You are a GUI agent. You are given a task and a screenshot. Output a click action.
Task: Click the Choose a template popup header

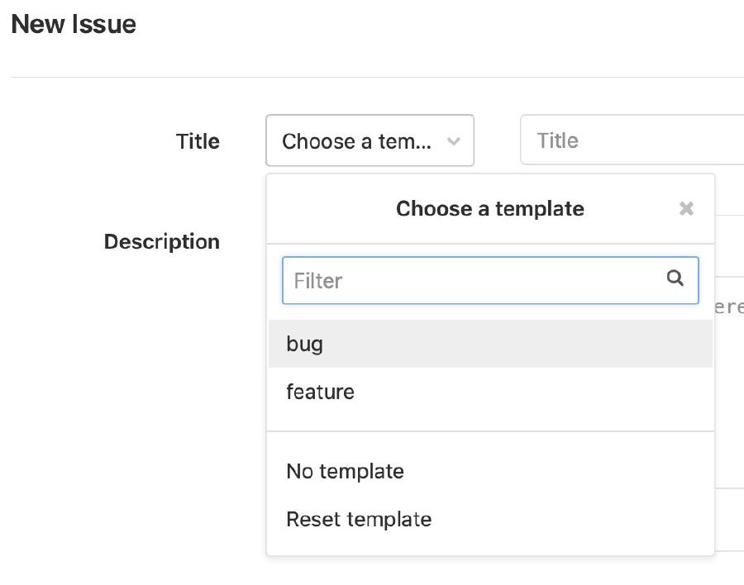[490, 208]
